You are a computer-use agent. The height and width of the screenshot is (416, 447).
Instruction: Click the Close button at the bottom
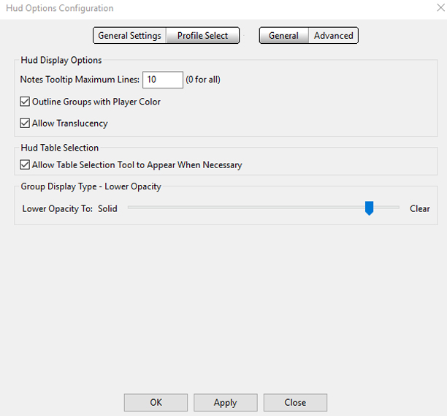pos(295,403)
